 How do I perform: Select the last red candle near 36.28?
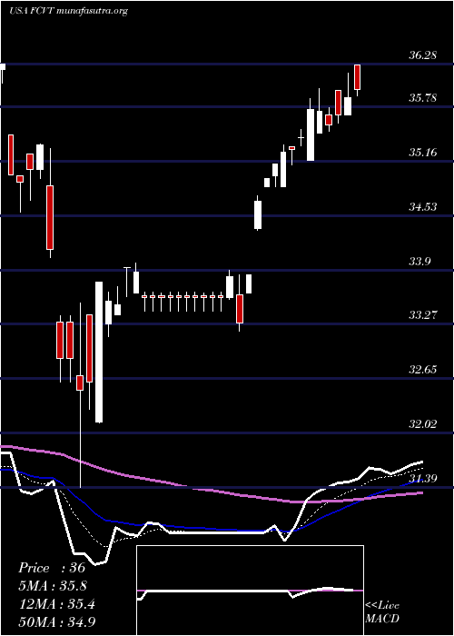coord(358,77)
